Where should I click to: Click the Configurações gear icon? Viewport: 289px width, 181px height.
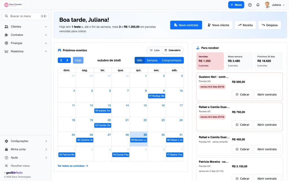(6, 141)
